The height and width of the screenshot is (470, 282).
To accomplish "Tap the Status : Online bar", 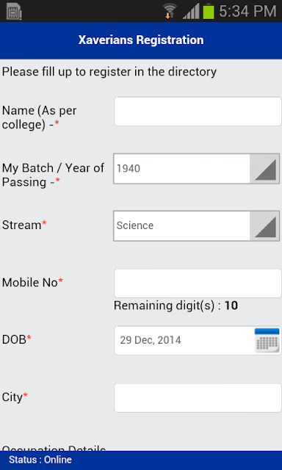I will pos(141,460).
